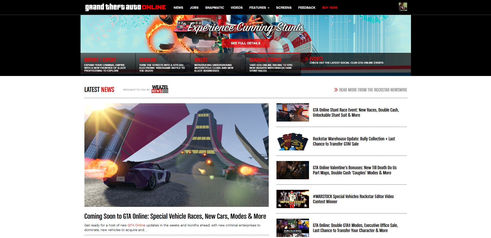491x238 pixels.
Task: Click the Latest News heading
Action: pyautogui.click(x=99, y=90)
